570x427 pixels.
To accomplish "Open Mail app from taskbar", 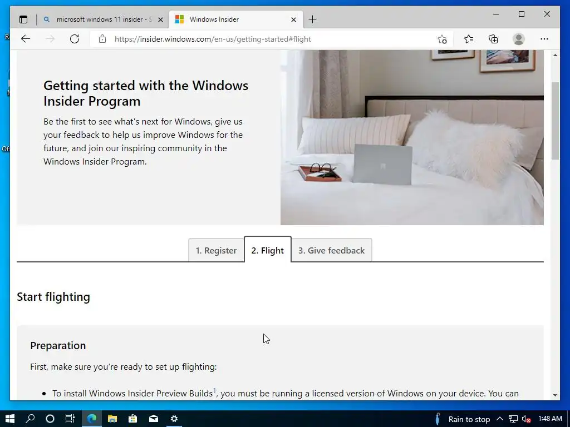I will (154, 419).
